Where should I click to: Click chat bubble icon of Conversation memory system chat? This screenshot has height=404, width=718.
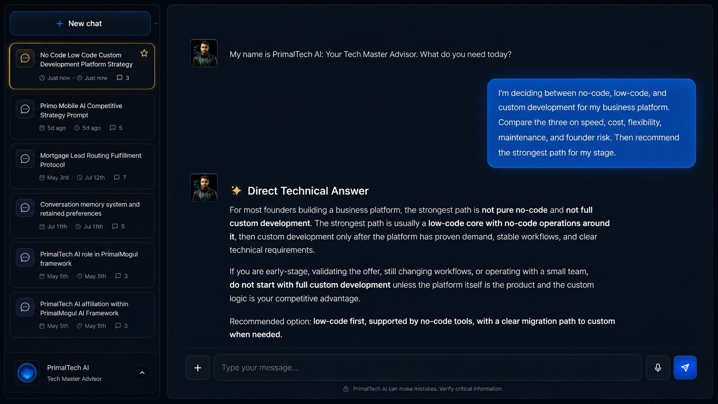point(25,208)
